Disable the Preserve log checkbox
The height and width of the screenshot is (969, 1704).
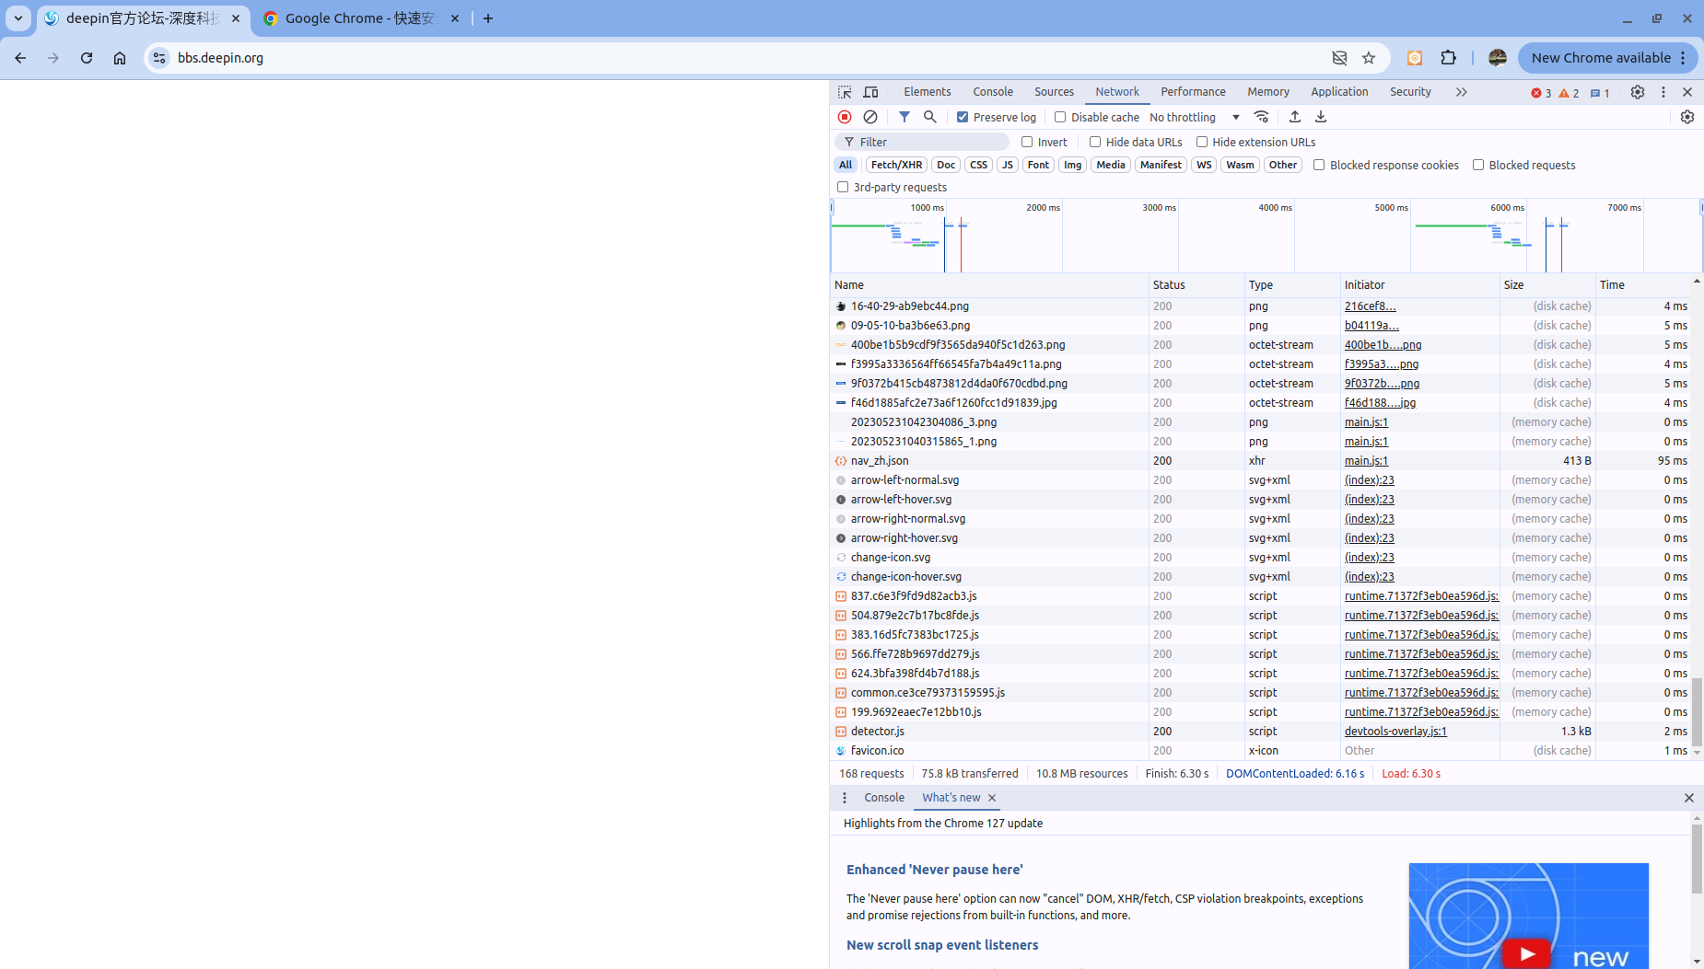tap(963, 117)
